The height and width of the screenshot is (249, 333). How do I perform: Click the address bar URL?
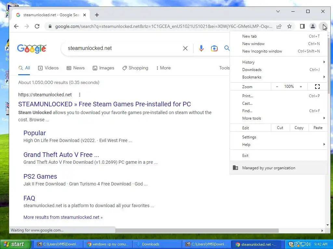tap(164, 27)
